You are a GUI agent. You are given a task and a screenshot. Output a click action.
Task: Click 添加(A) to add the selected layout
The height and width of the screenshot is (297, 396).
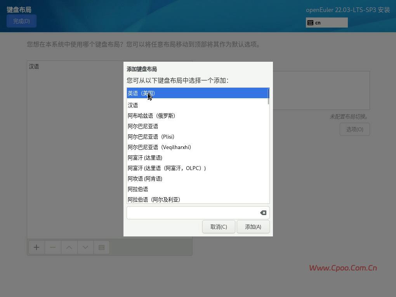(253, 227)
